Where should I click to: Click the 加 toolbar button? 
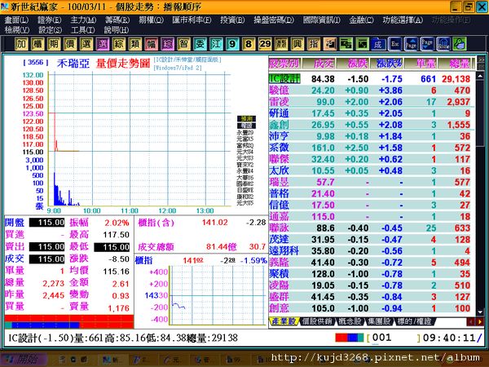pos(21,44)
